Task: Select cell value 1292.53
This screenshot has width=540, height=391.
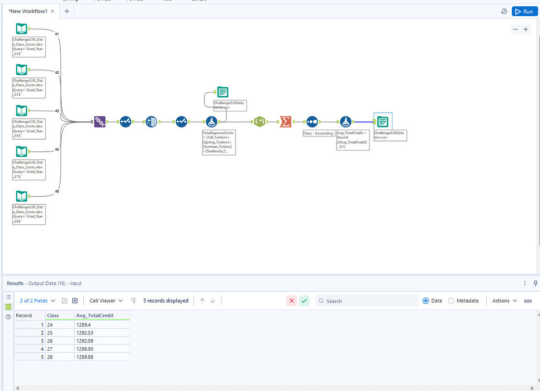Action: (x=102, y=333)
